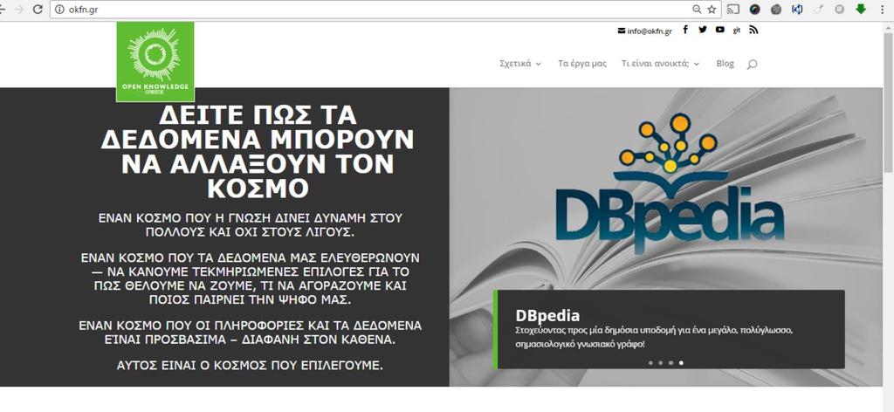View site information icon beside okfn.gr
The width and height of the screenshot is (894, 412).
tap(59, 9)
